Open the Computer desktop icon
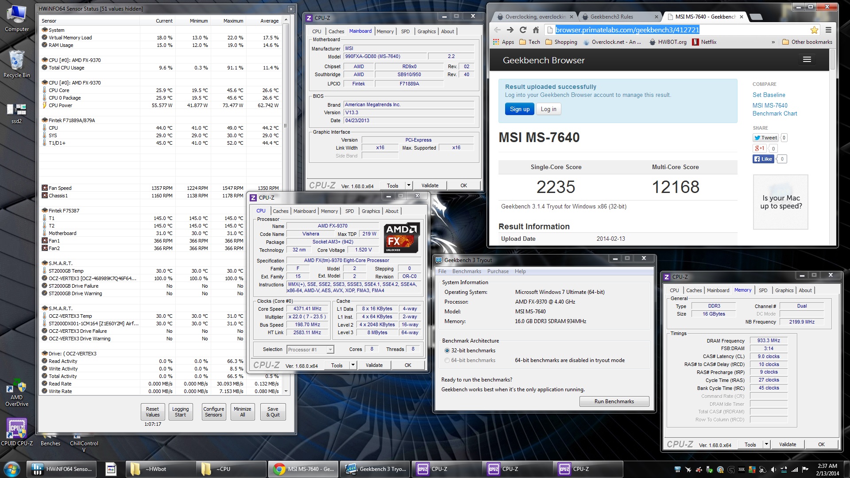Screen dimensions: 850x478 point(16,19)
